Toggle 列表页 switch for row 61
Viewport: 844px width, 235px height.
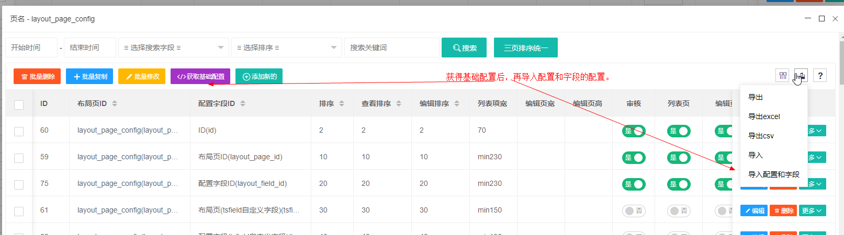point(679,210)
